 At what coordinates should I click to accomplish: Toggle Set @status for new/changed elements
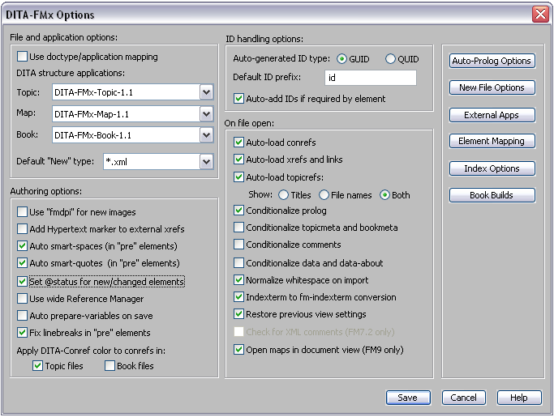22,282
